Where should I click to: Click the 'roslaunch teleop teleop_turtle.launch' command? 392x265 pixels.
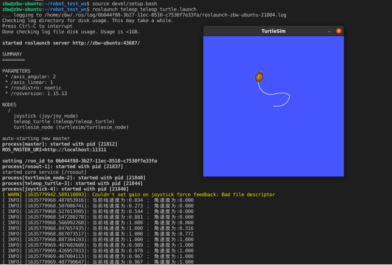point(144,9)
